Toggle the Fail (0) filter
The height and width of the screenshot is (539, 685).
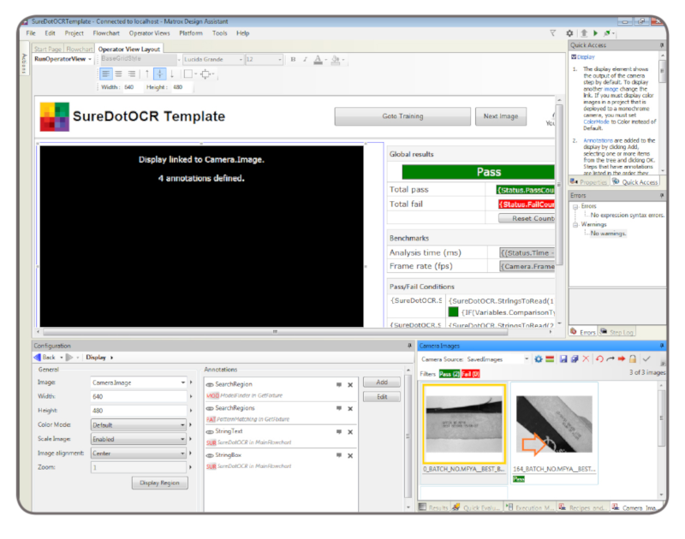click(470, 374)
